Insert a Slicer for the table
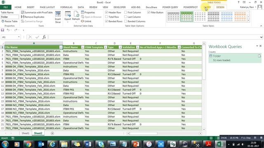The width and height of the screenshot is (264, 148). (58, 17)
